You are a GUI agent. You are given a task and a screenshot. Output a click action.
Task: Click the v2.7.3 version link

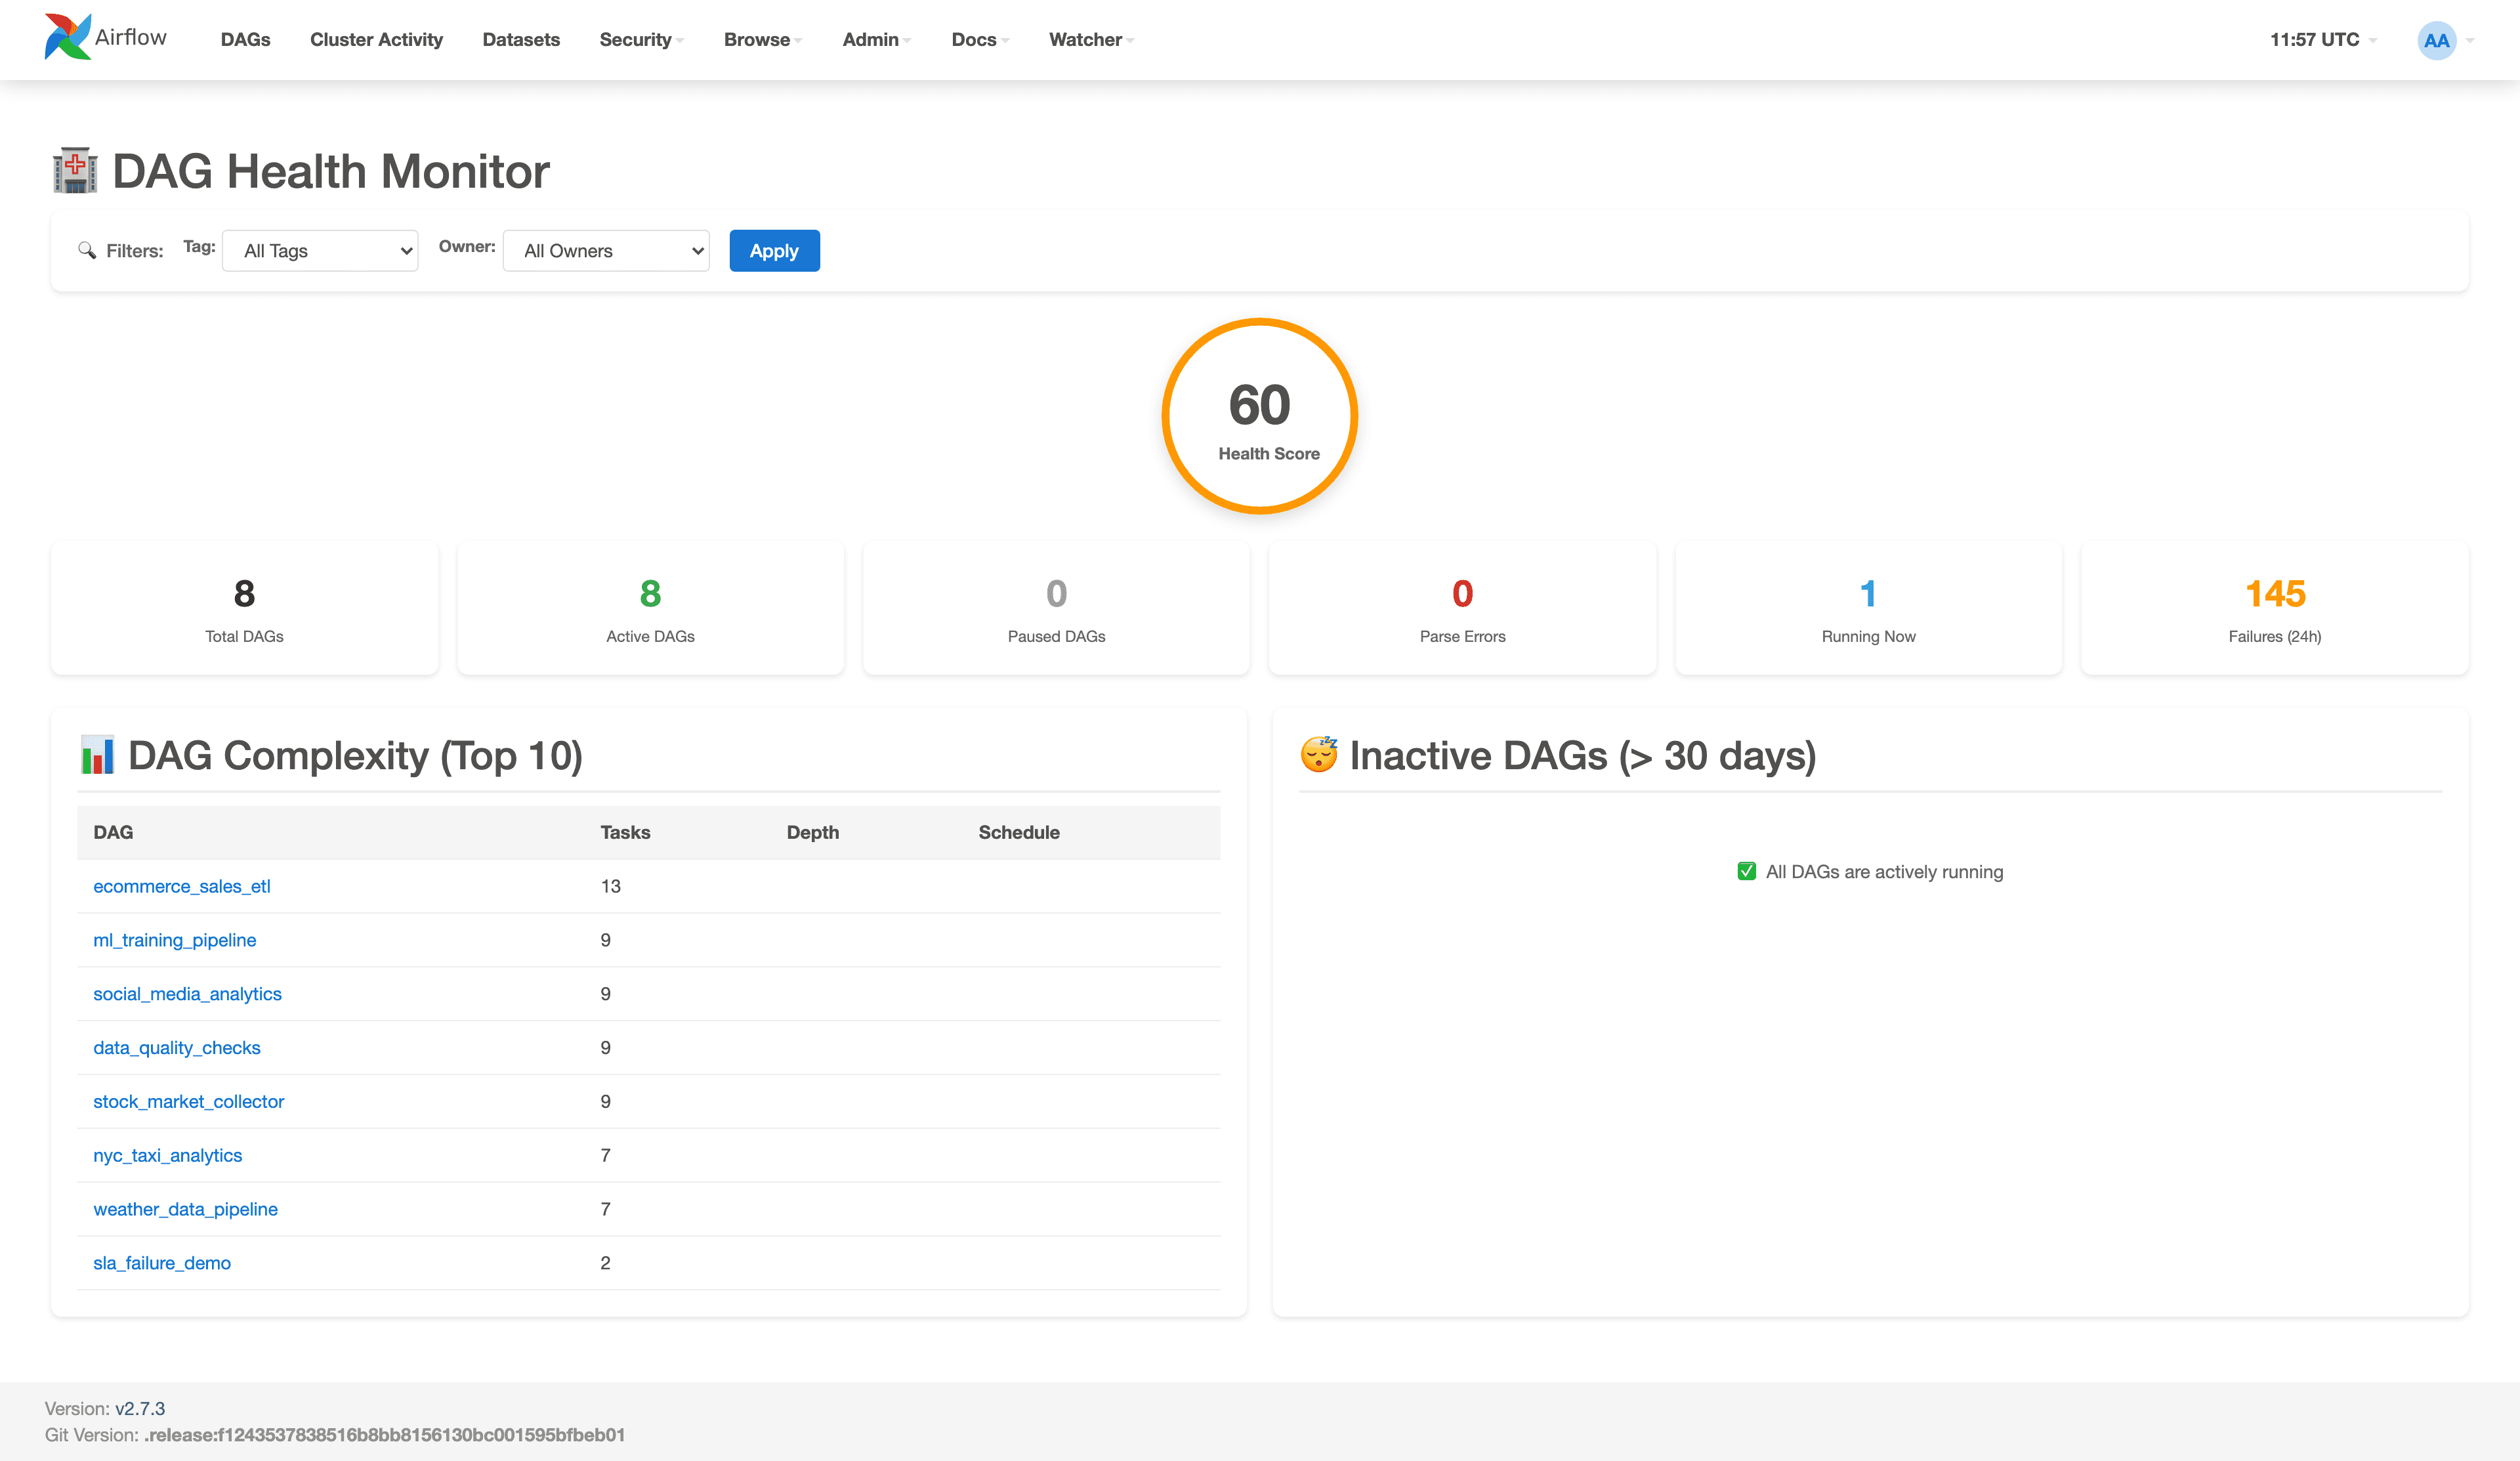[x=140, y=1408]
